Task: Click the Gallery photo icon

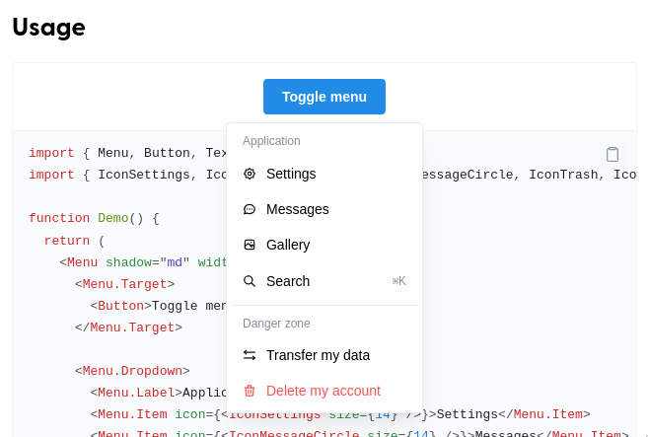Action: [250, 245]
